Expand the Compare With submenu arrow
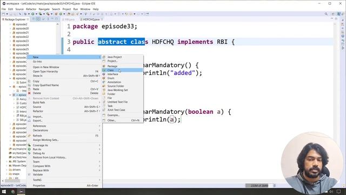Screen dimensions: 346x195 99,166
